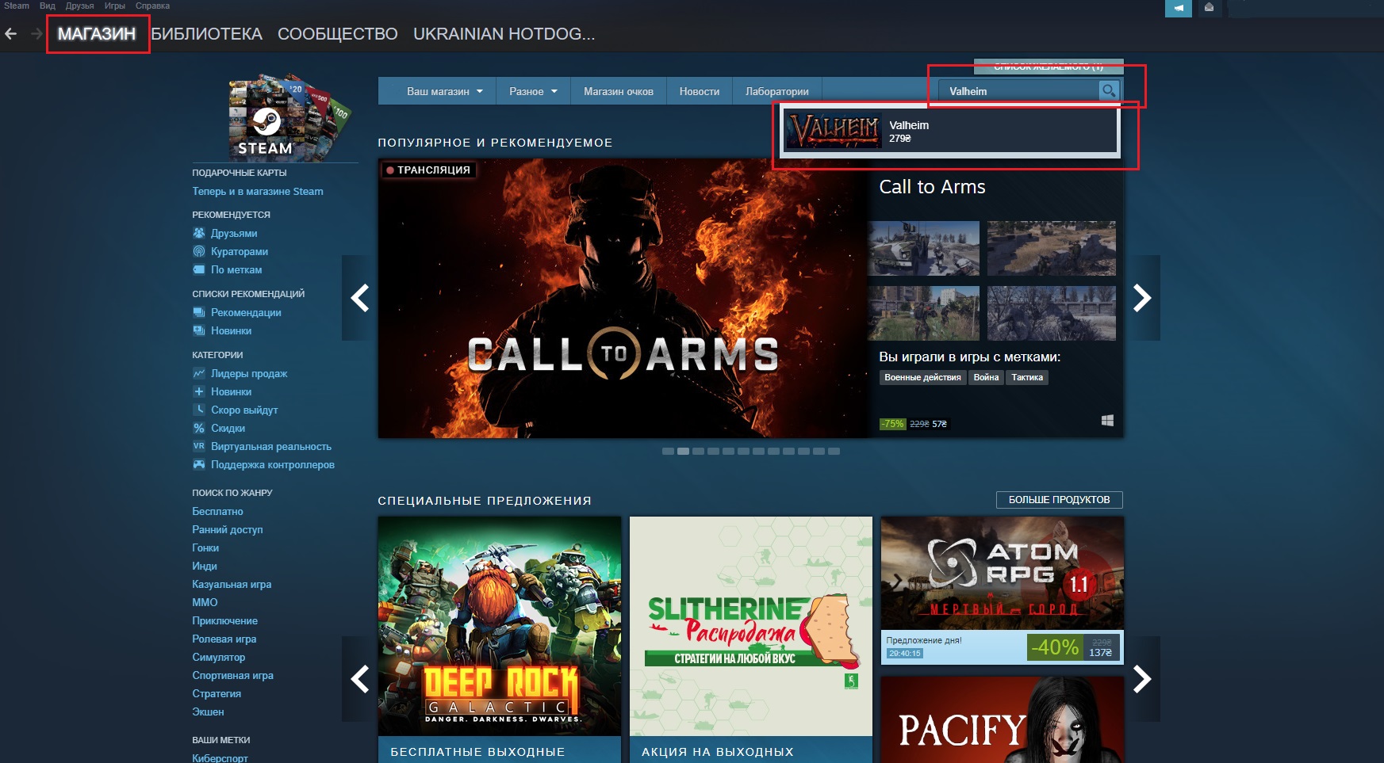Open the Казуальная игра genre link

[232, 584]
